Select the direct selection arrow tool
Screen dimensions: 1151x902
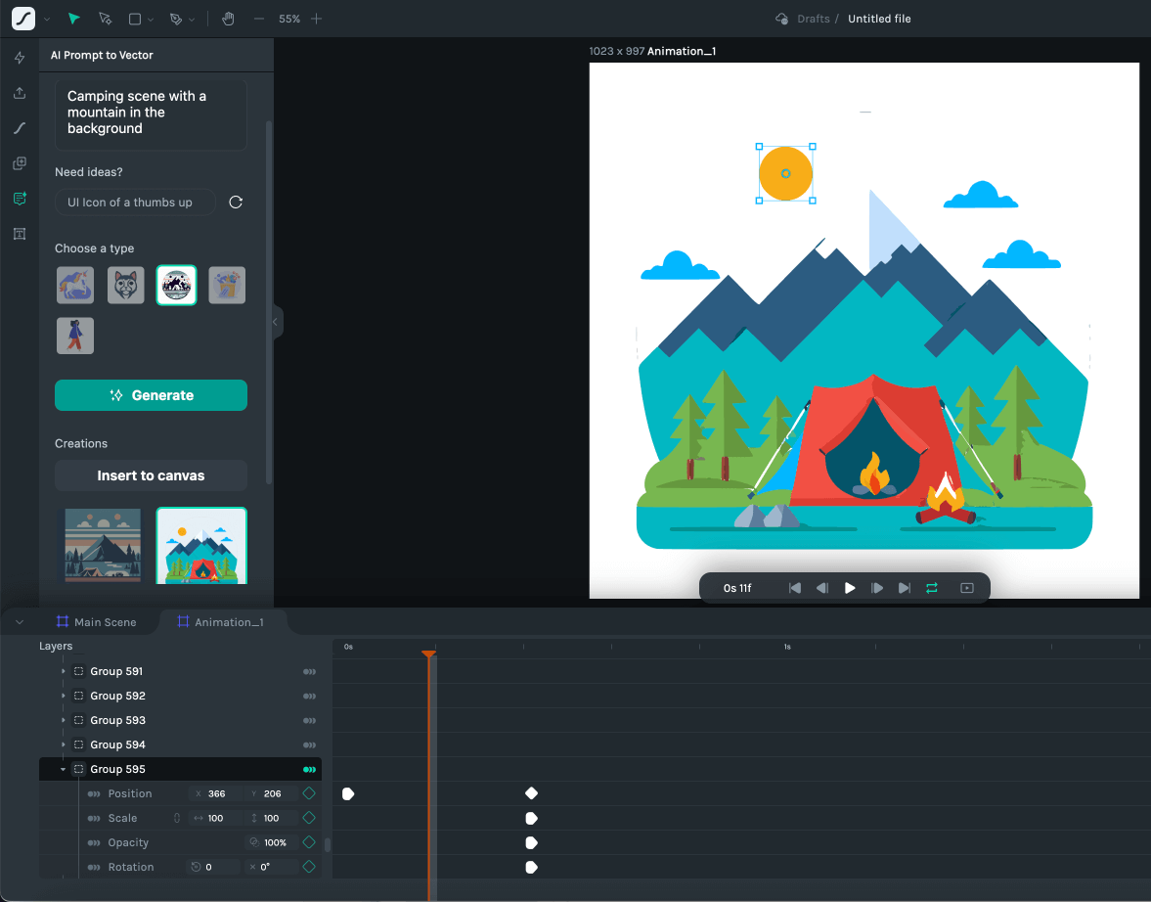pos(106,19)
